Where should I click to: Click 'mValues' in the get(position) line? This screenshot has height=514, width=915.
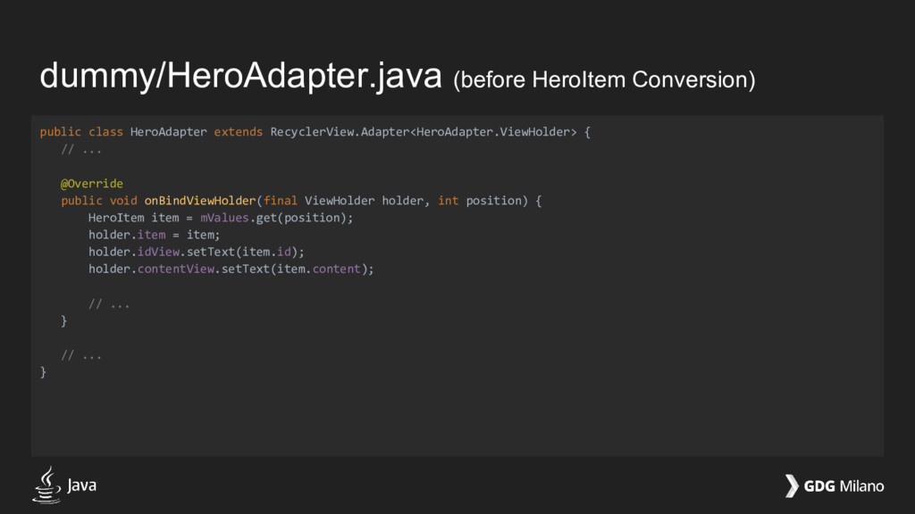[224, 218]
